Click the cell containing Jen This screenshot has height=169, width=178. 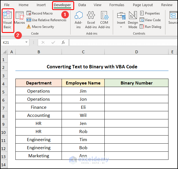pyautogui.click(x=83, y=124)
